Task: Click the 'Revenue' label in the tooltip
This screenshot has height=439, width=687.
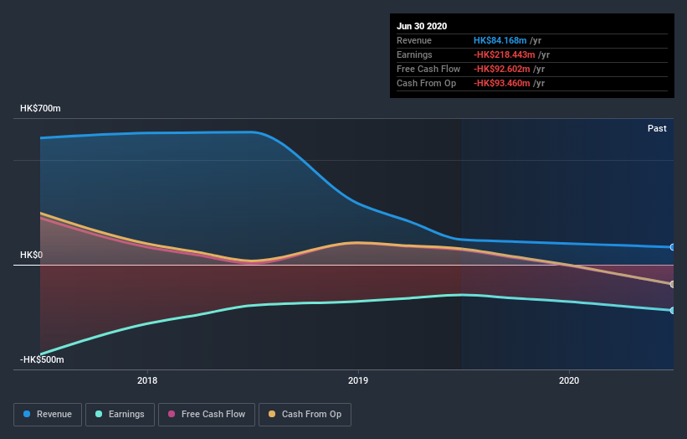Action: 414,40
